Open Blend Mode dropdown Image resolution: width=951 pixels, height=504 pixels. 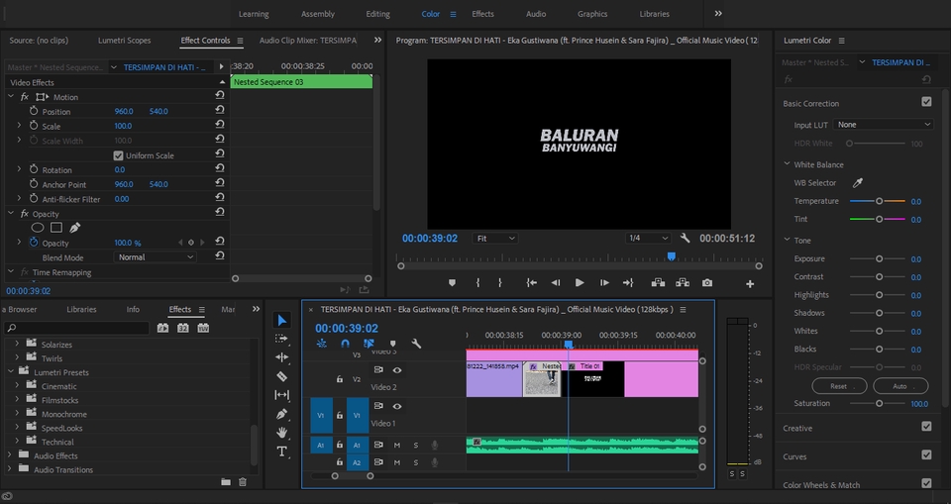tap(155, 257)
